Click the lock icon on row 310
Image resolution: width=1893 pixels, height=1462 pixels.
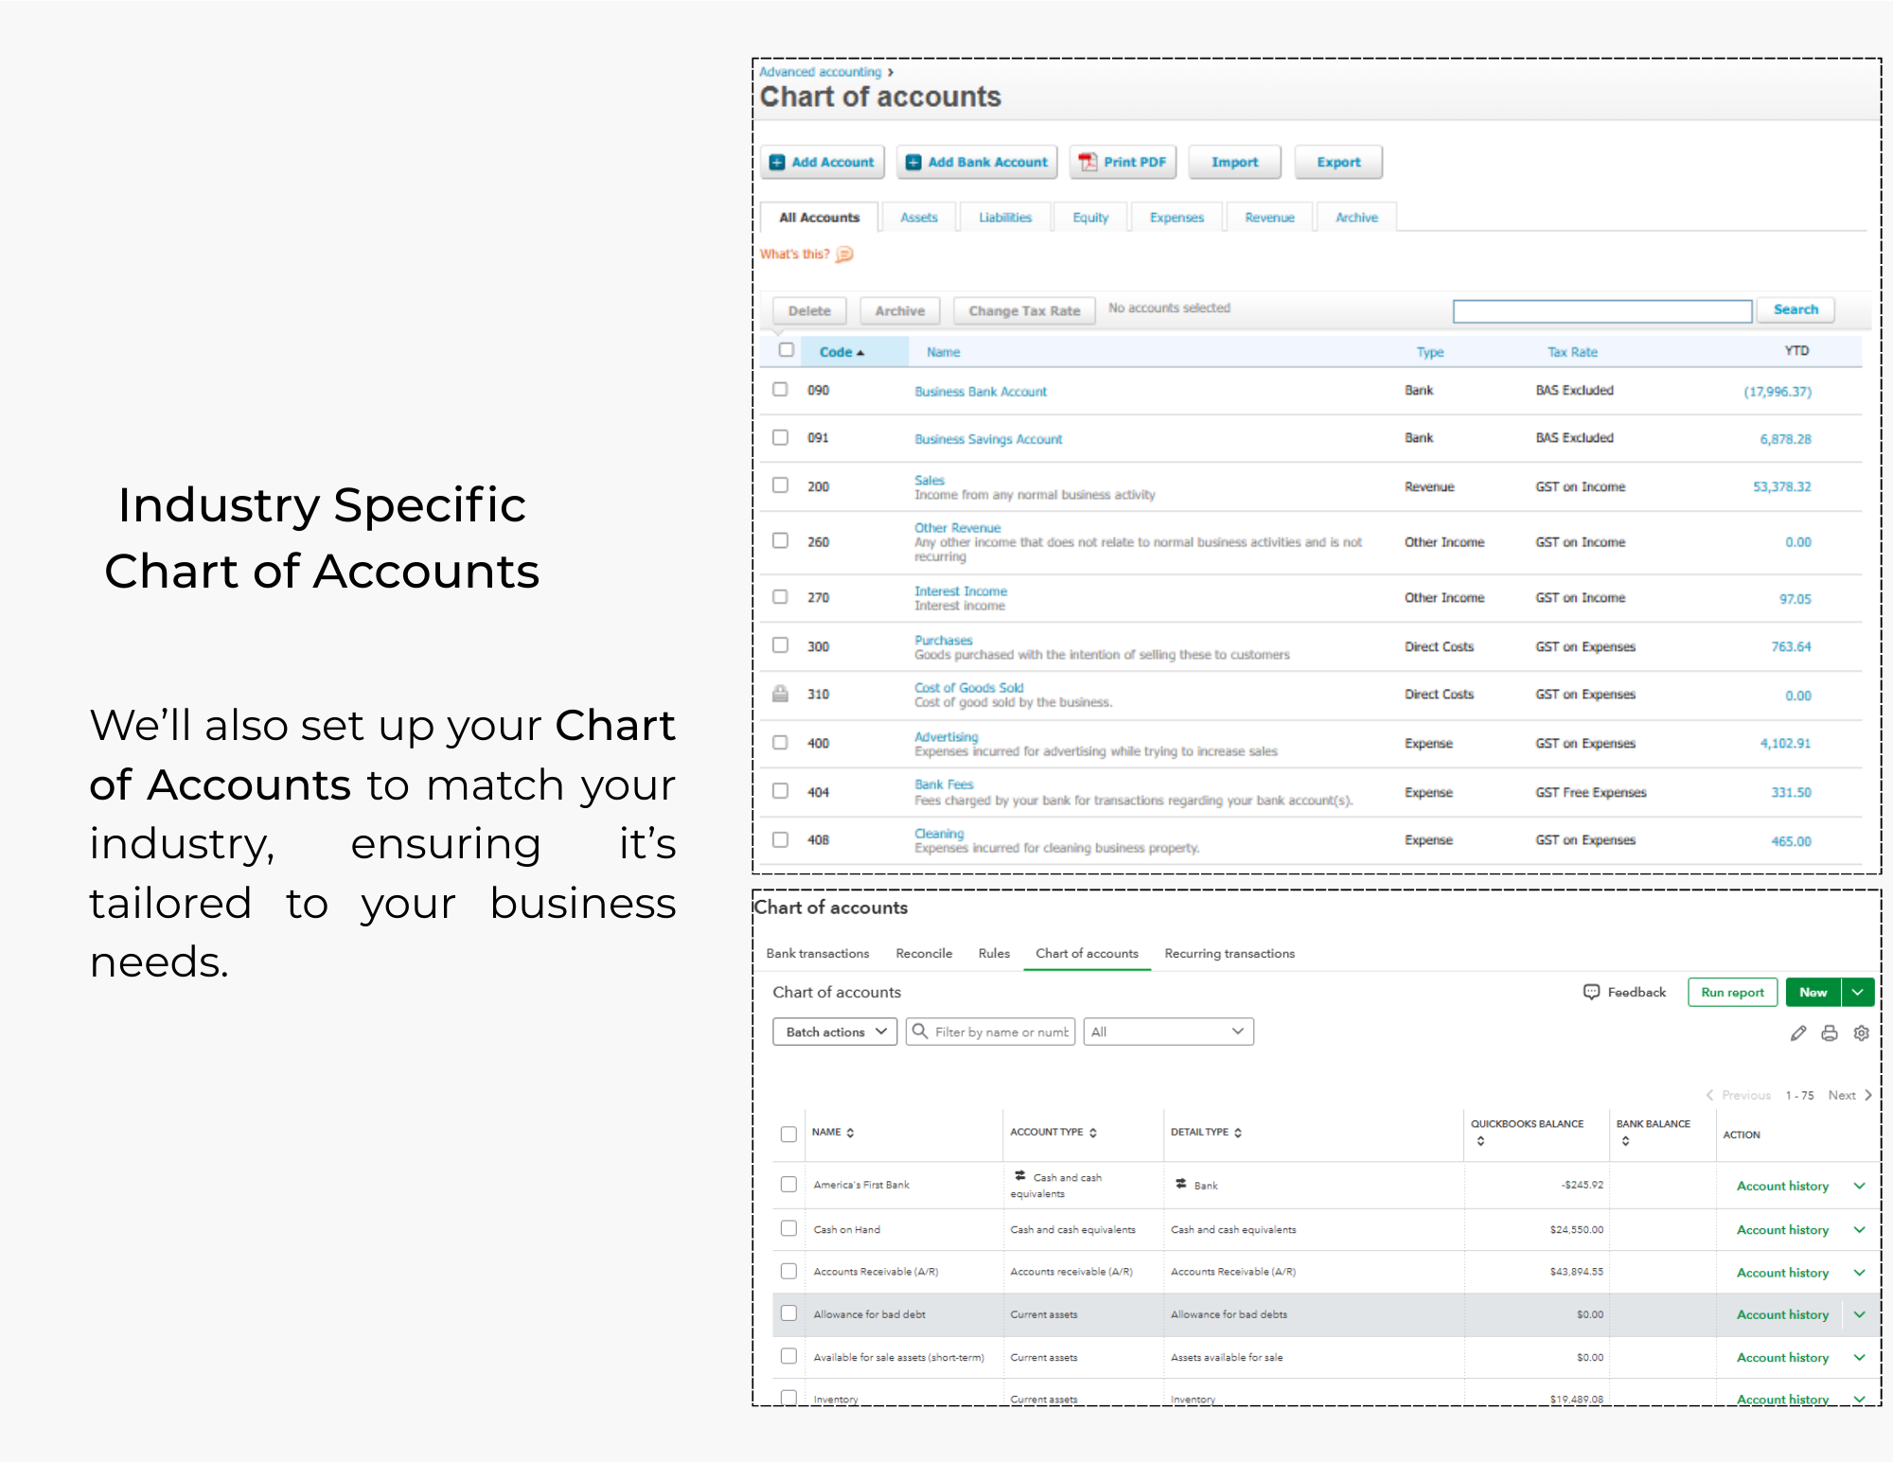pyautogui.click(x=780, y=694)
